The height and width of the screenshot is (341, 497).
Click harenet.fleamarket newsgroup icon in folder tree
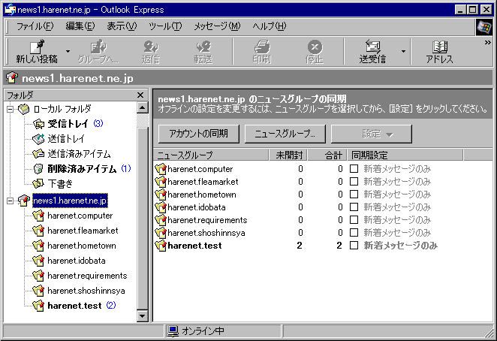[38, 231]
